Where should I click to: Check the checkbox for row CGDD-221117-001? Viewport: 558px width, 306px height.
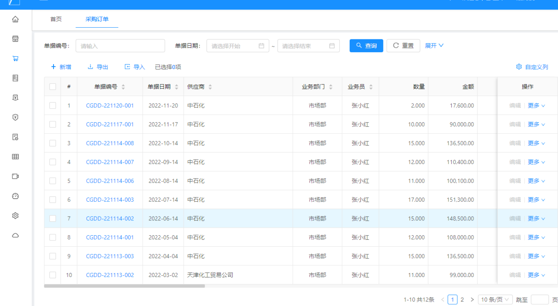(53, 124)
